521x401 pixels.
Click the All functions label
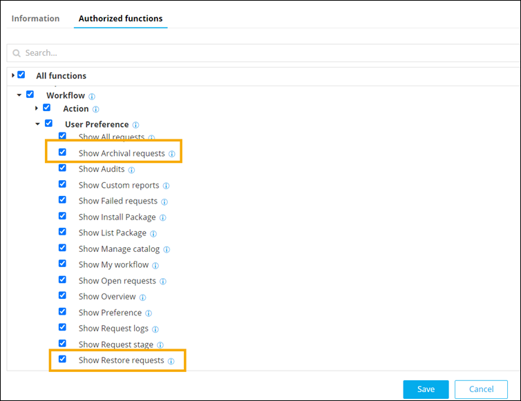pyautogui.click(x=61, y=76)
